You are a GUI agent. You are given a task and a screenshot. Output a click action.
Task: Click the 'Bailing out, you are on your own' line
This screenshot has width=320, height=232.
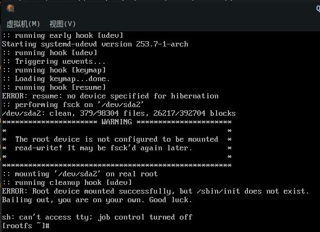click(x=97, y=200)
